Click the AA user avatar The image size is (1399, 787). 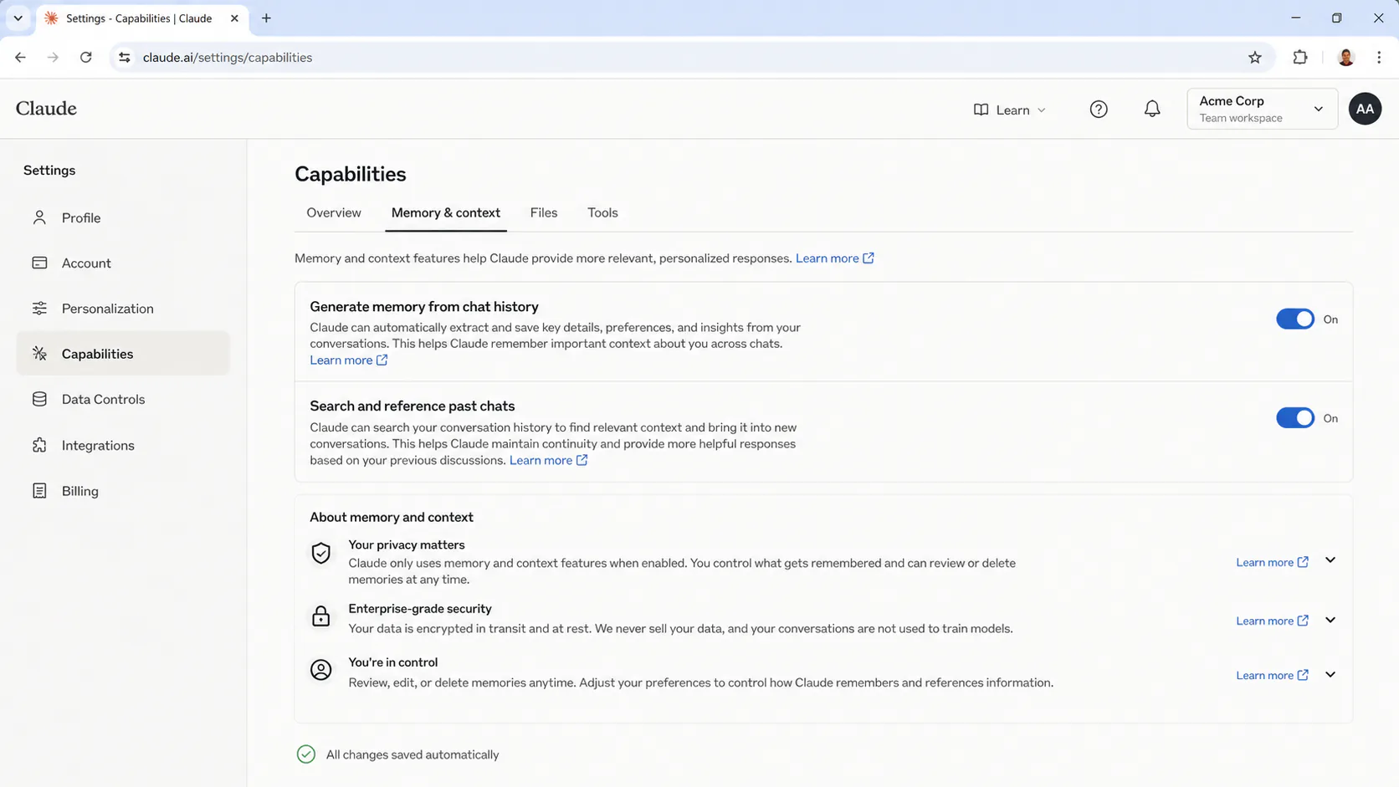click(x=1365, y=109)
